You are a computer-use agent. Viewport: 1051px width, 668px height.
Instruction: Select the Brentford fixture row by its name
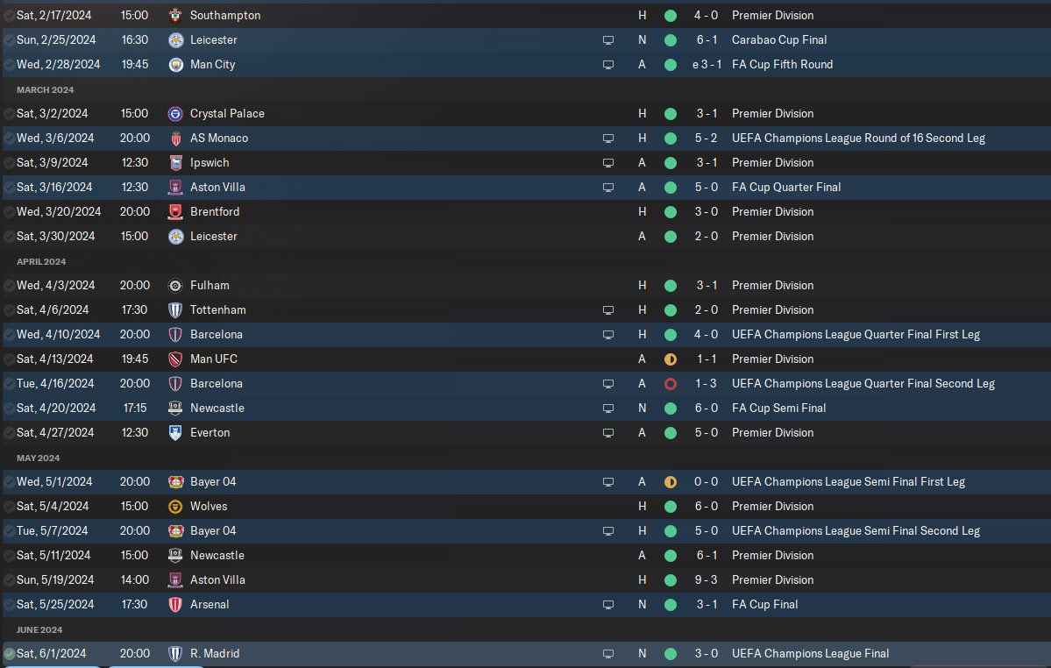(x=215, y=211)
